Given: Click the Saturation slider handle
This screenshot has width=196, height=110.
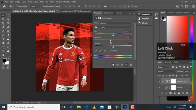Looking at the screenshot, I should pos(110,41).
